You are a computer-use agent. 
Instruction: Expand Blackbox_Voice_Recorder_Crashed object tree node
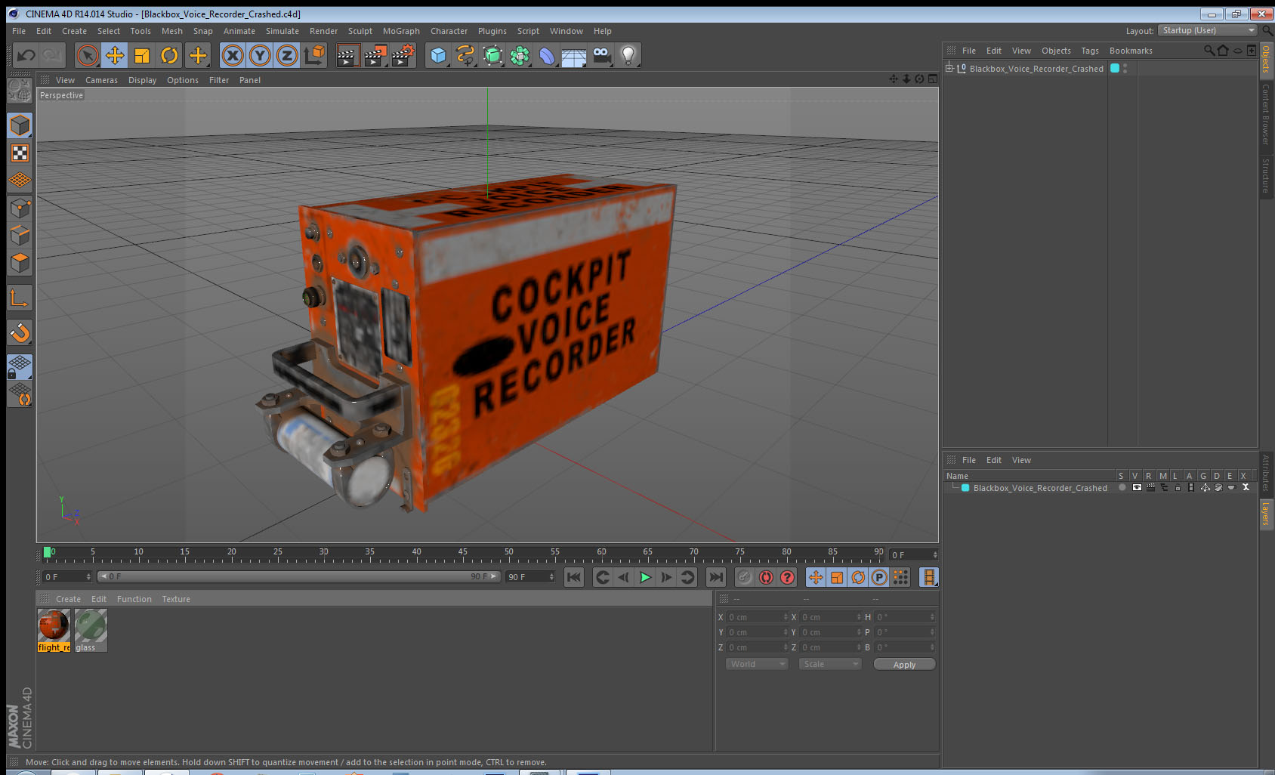tap(949, 68)
